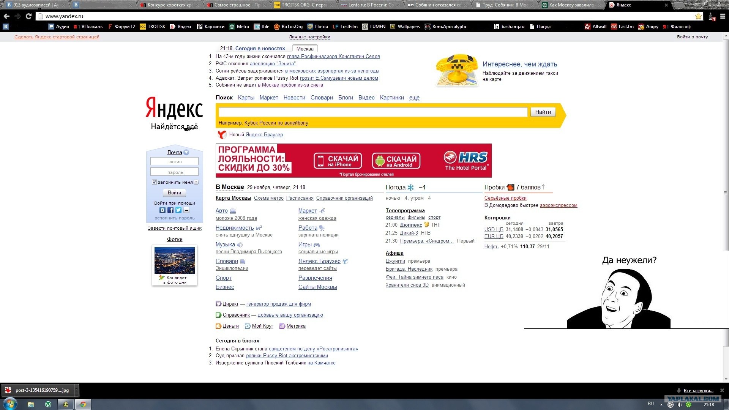
Task: Click the Деньги wallet icon
Action: 218,326
